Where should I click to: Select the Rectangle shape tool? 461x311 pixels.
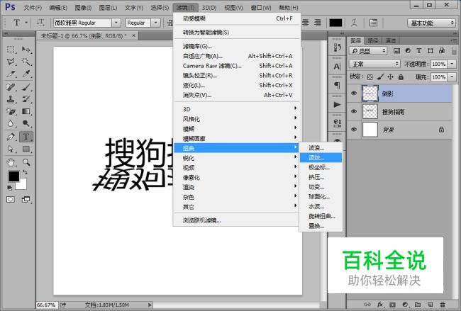(26, 149)
